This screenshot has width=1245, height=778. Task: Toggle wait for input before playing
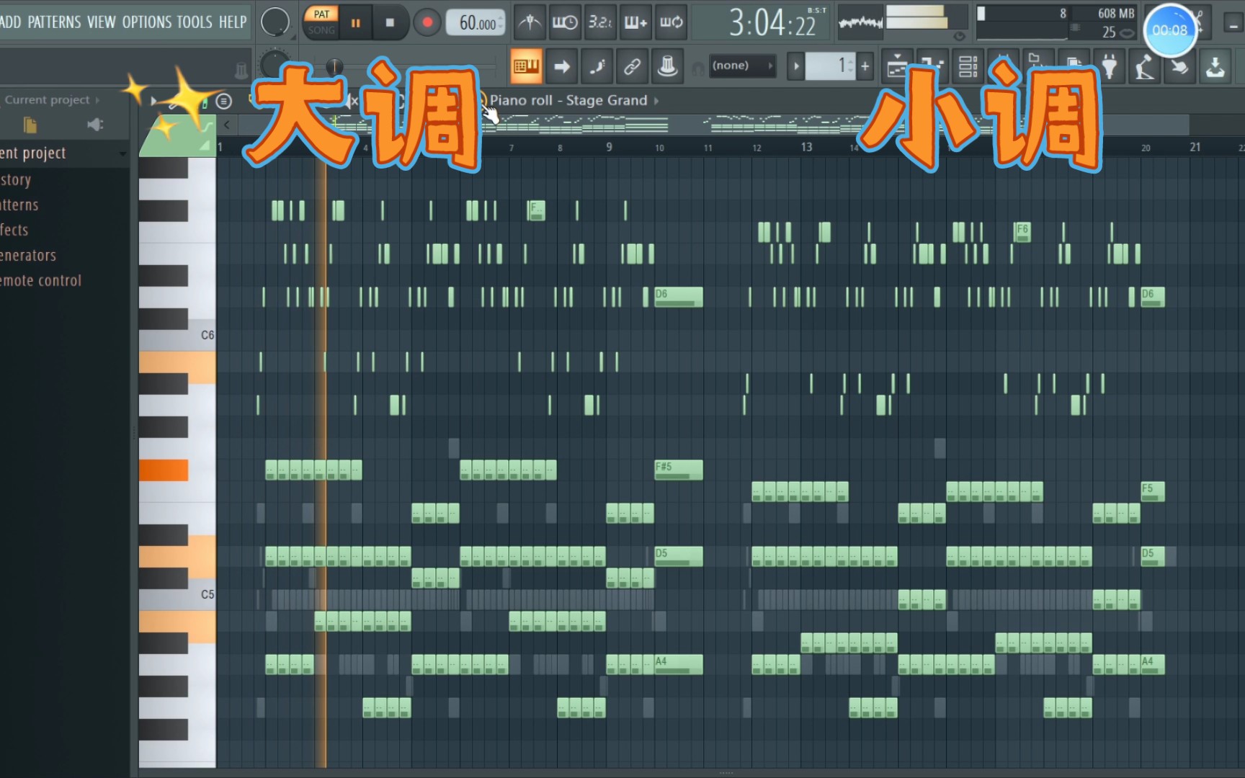click(x=565, y=22)
